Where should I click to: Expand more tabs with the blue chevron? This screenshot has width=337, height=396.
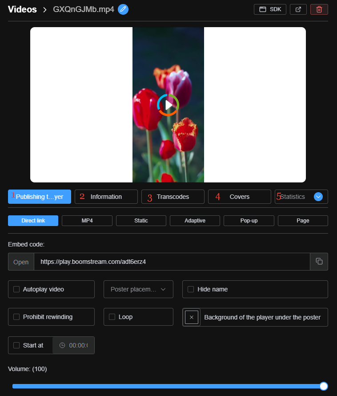coord(318,197)
